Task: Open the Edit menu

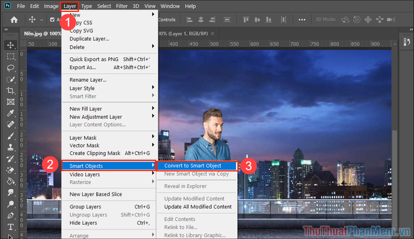Action: pos(34,6)
